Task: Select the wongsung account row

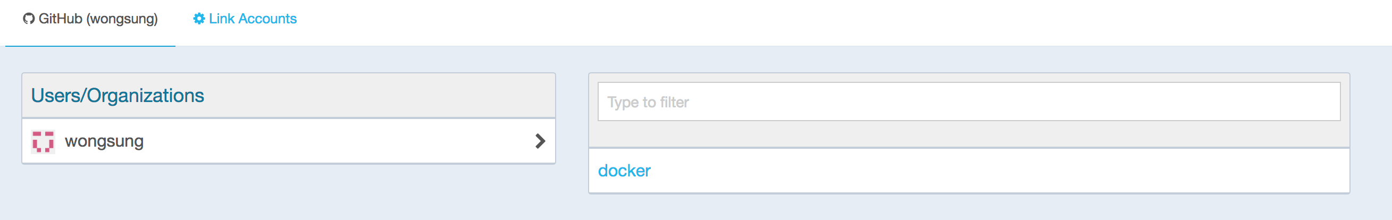Action: tap(289, 141)
